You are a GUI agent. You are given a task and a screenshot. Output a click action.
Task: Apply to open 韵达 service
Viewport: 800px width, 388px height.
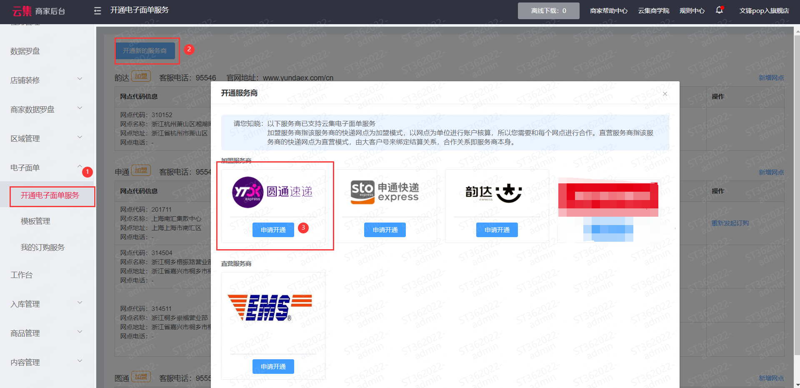point(497,230)
